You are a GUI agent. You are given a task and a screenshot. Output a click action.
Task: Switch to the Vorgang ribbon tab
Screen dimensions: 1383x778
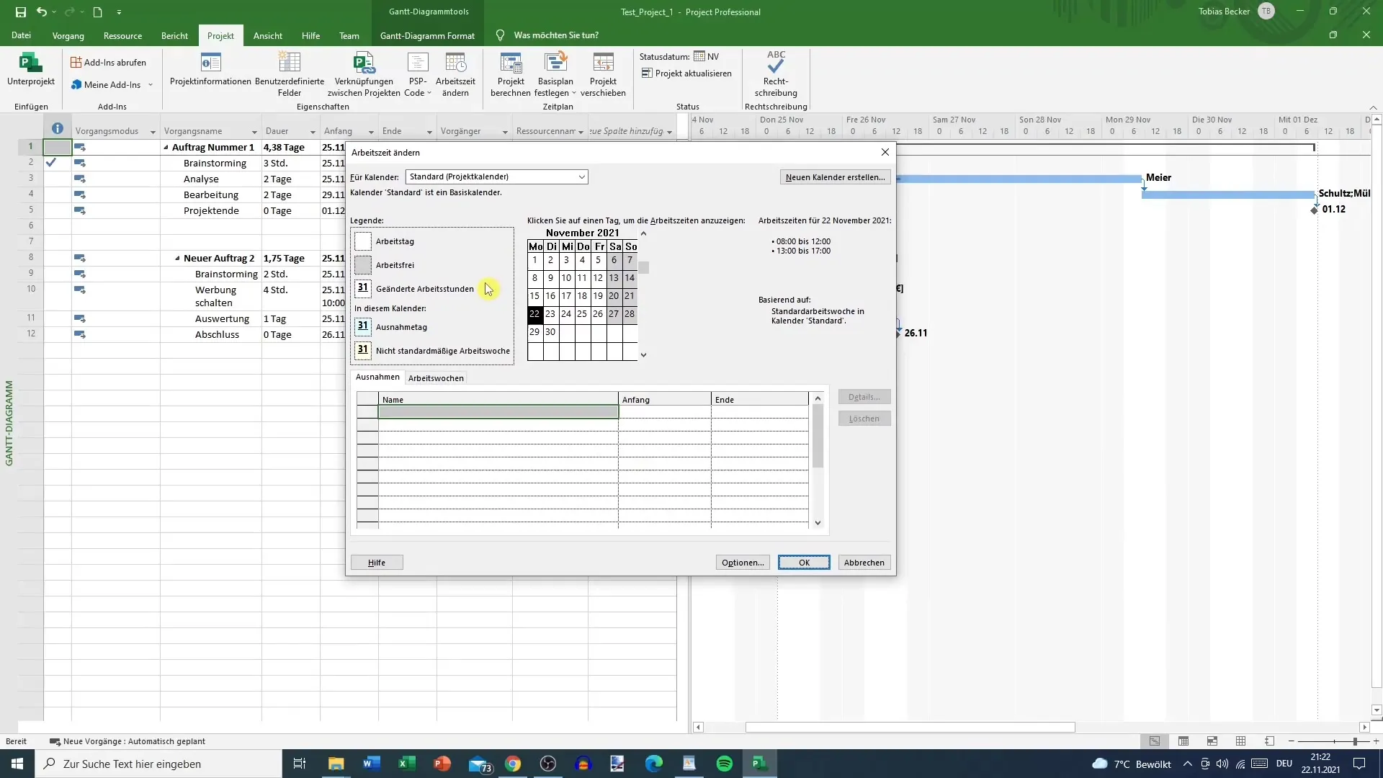[x=68, y=35]
